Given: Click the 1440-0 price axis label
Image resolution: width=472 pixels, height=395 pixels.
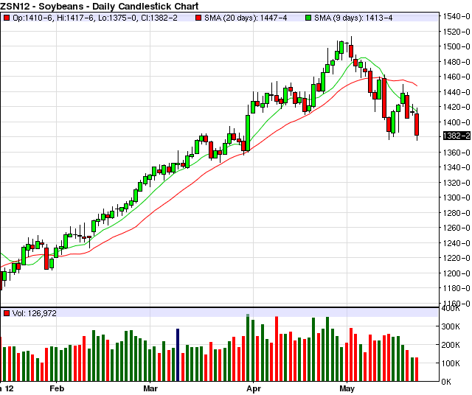Looking at the screenshot, I should [x=457, y=92].
